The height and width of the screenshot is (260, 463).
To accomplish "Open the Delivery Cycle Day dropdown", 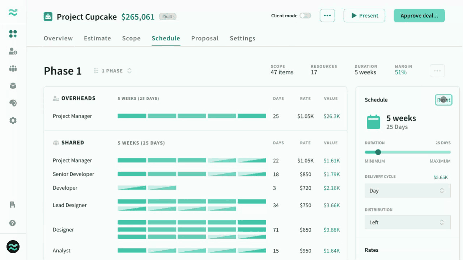I will pyautogui.click(x=408, y=191).
